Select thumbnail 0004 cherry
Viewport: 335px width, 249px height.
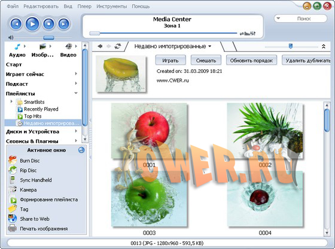pos(265,198)
